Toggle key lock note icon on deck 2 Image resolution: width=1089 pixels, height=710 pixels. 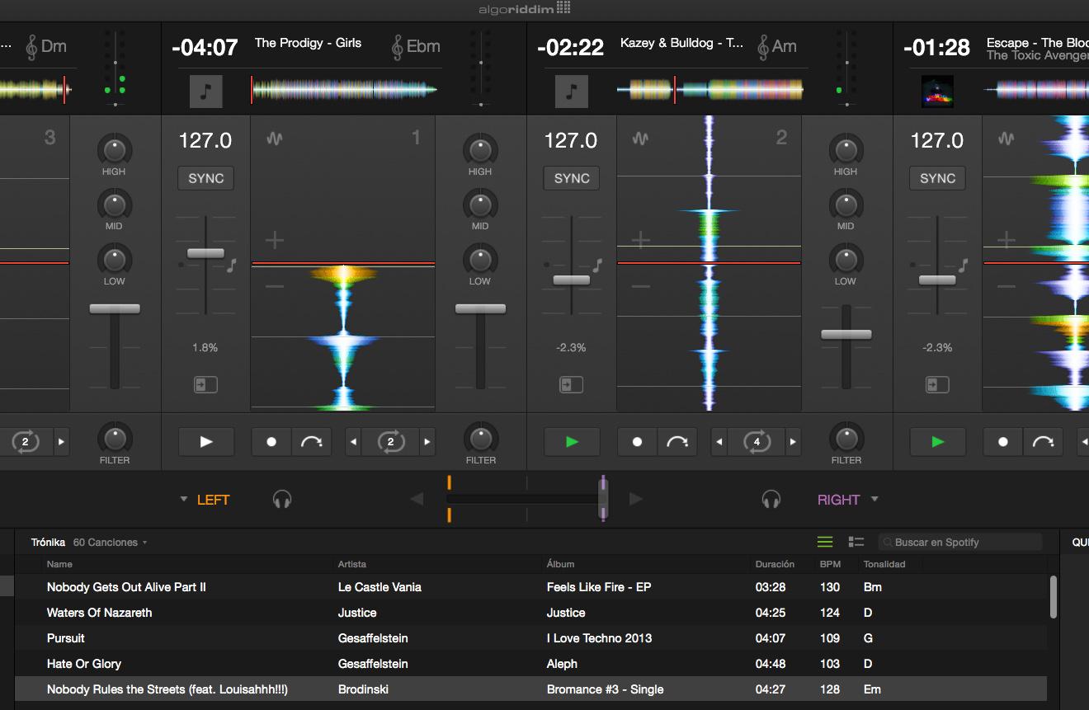(x=597, y=265)
